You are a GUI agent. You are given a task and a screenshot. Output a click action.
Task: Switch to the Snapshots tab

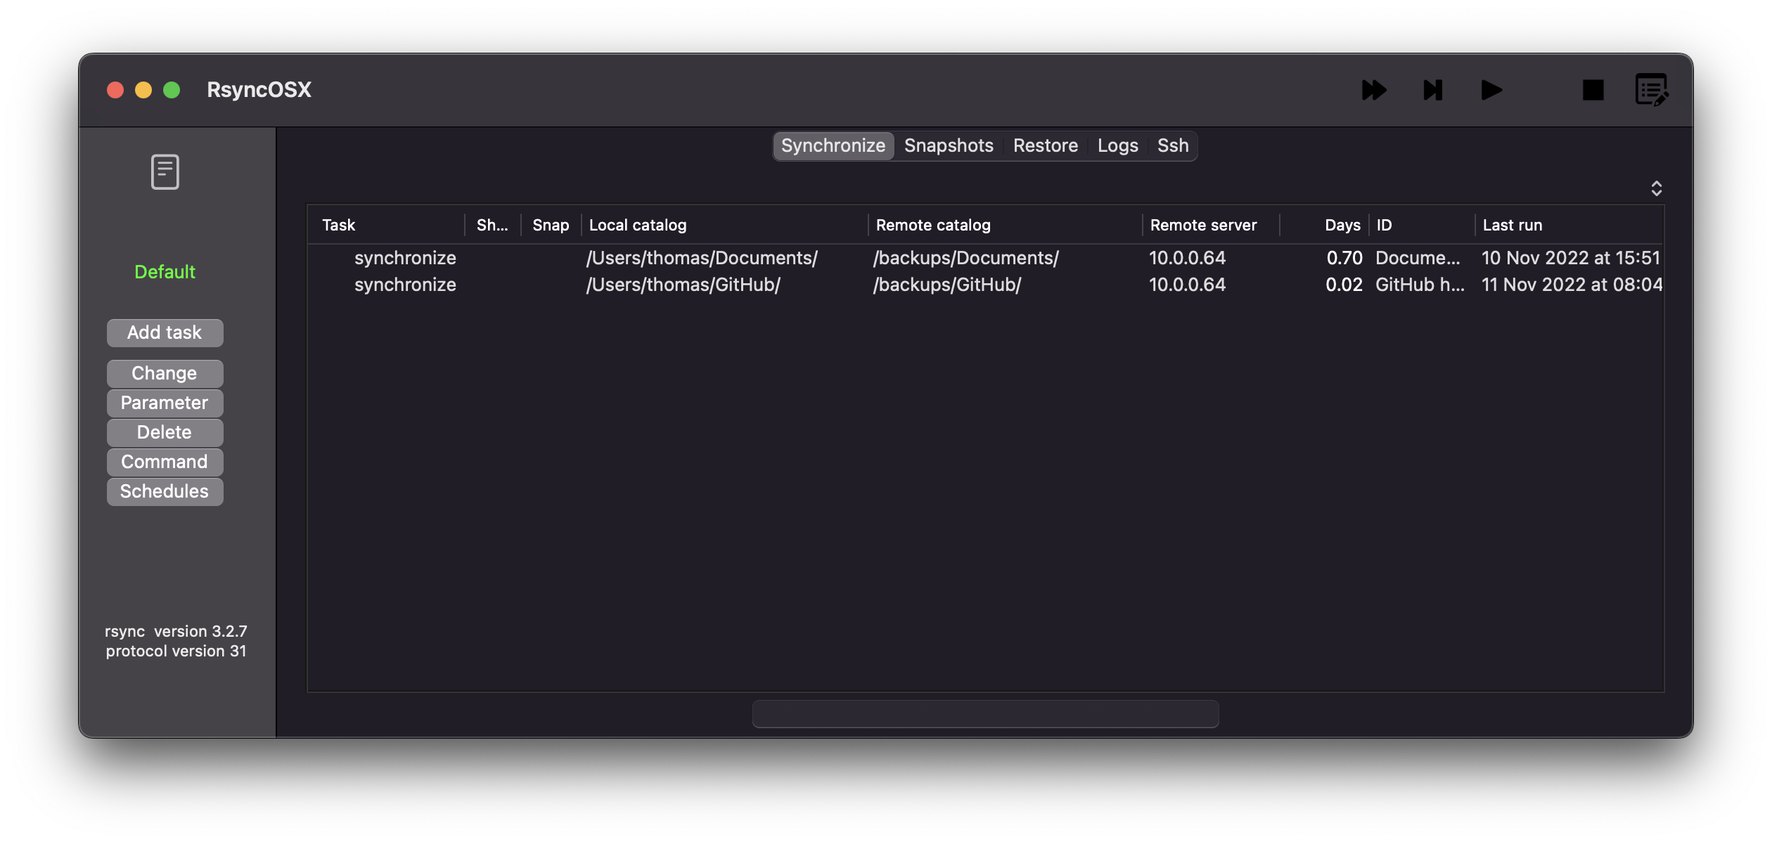[949, 145]
